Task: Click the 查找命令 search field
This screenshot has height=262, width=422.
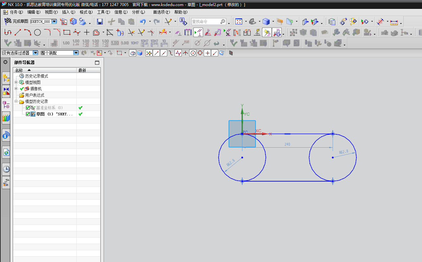Action: tap(206, 22)
